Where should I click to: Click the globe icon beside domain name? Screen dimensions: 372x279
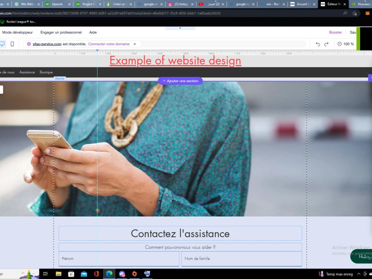(29, 44)
